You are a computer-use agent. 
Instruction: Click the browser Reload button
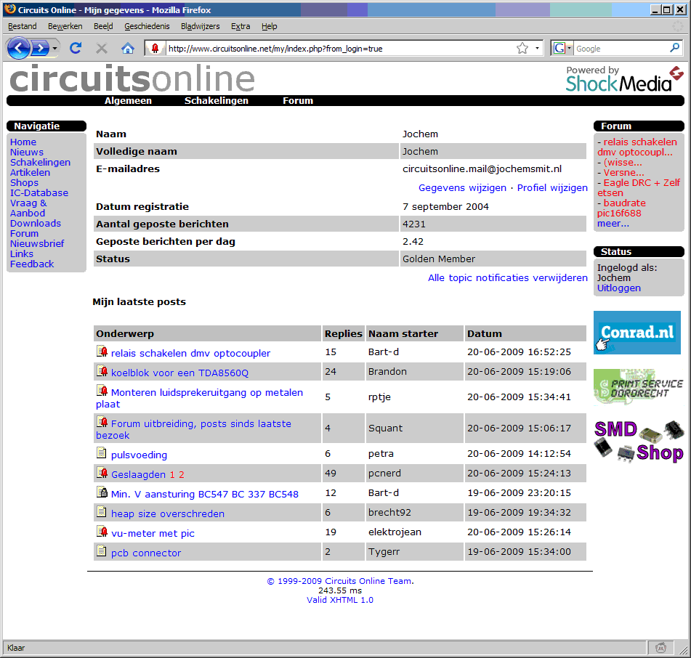pos(76,49)
